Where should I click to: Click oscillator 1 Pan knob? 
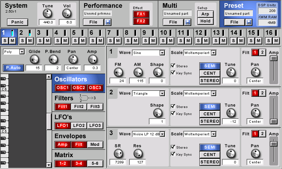pos(255,72)
